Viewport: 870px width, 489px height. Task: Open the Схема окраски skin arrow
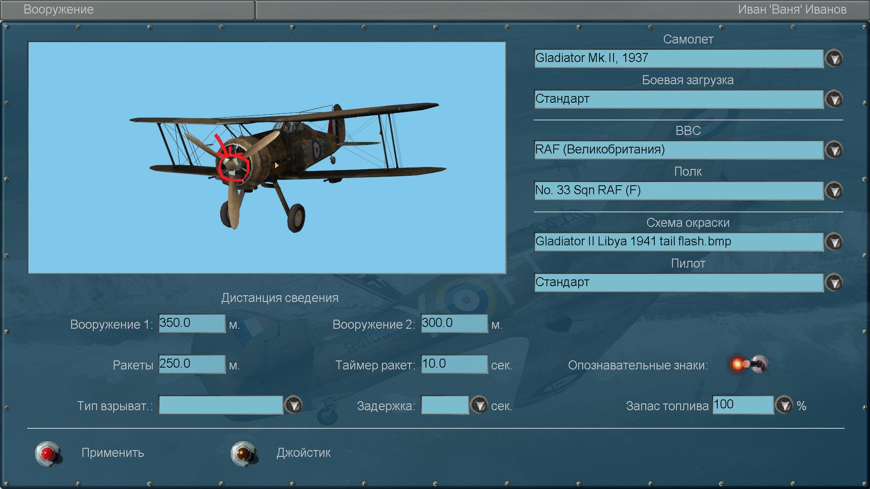[x=834, y=242]
